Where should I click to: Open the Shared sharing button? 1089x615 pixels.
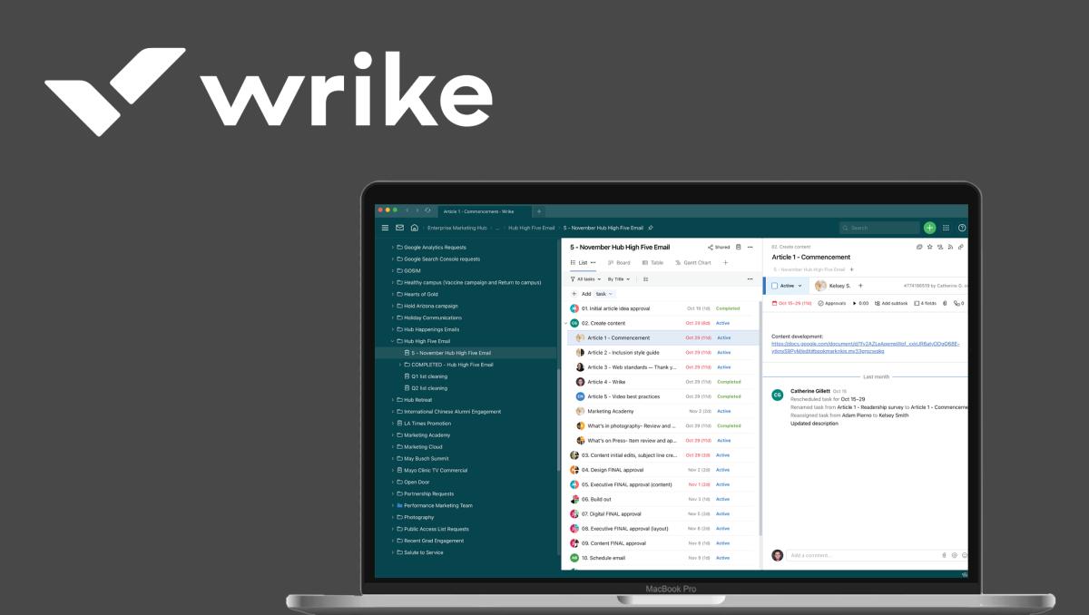tap(719, 247)
